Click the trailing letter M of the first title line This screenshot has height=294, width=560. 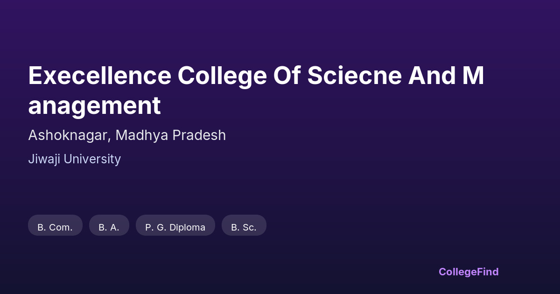473,76
